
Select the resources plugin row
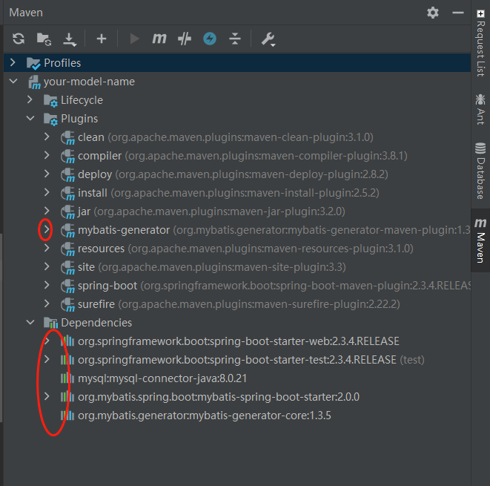point(237,249)
